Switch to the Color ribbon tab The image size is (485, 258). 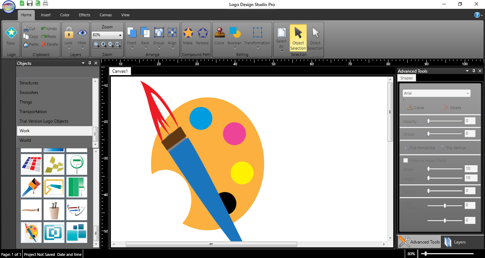point(65,15)
